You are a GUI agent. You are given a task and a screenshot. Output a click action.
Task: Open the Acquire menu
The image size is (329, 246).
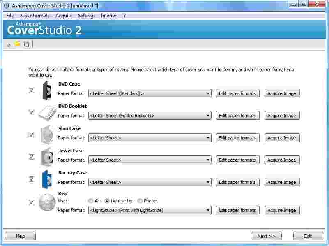point(64,16)
